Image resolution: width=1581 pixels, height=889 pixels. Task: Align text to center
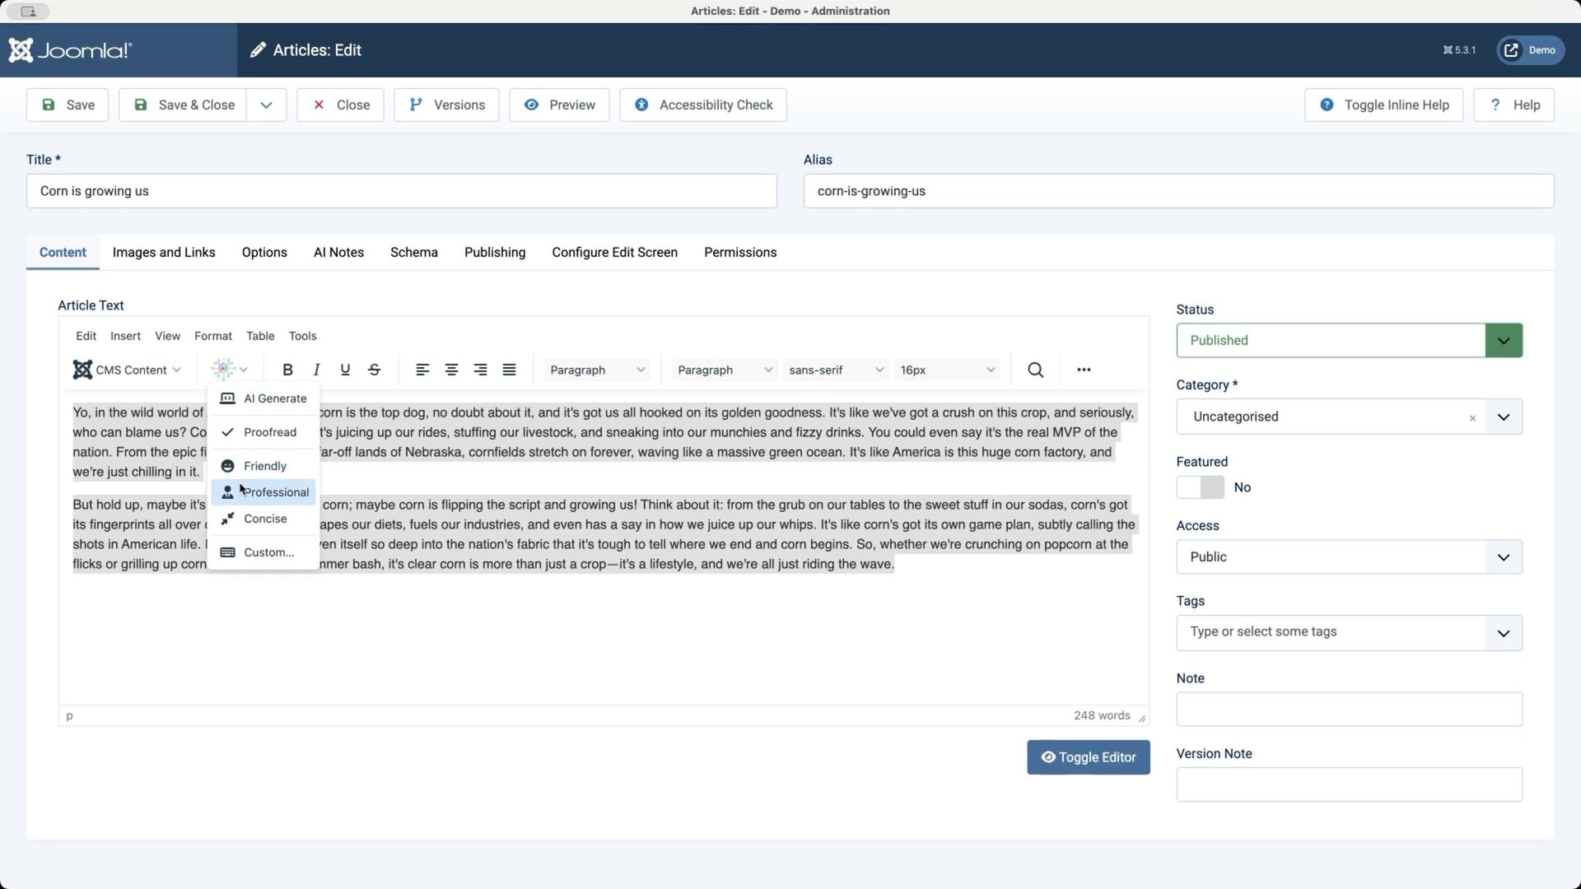(x=451, y=370)
